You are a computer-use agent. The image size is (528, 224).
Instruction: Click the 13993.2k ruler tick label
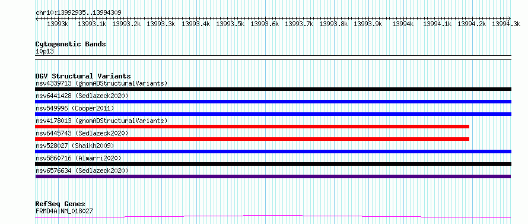point(126,24)
